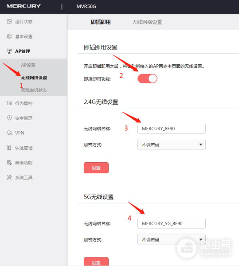Click the 5G无线设置 section heading
239x266 pixels.
tap(98, 197)
